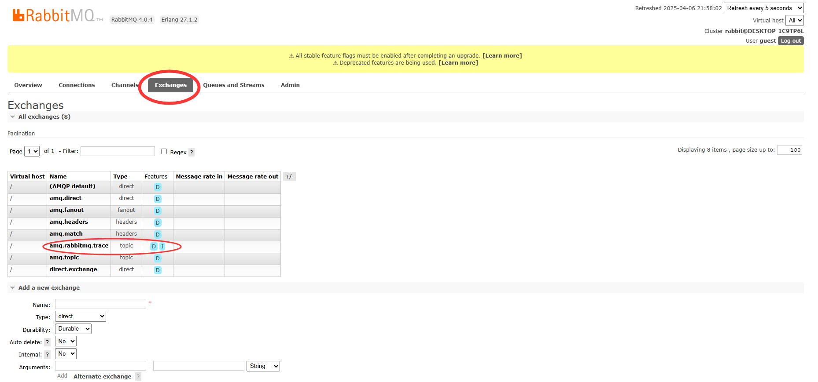The image size is (818, 382).
Task: Switch to the Connections tab
Action: [77, 85]
